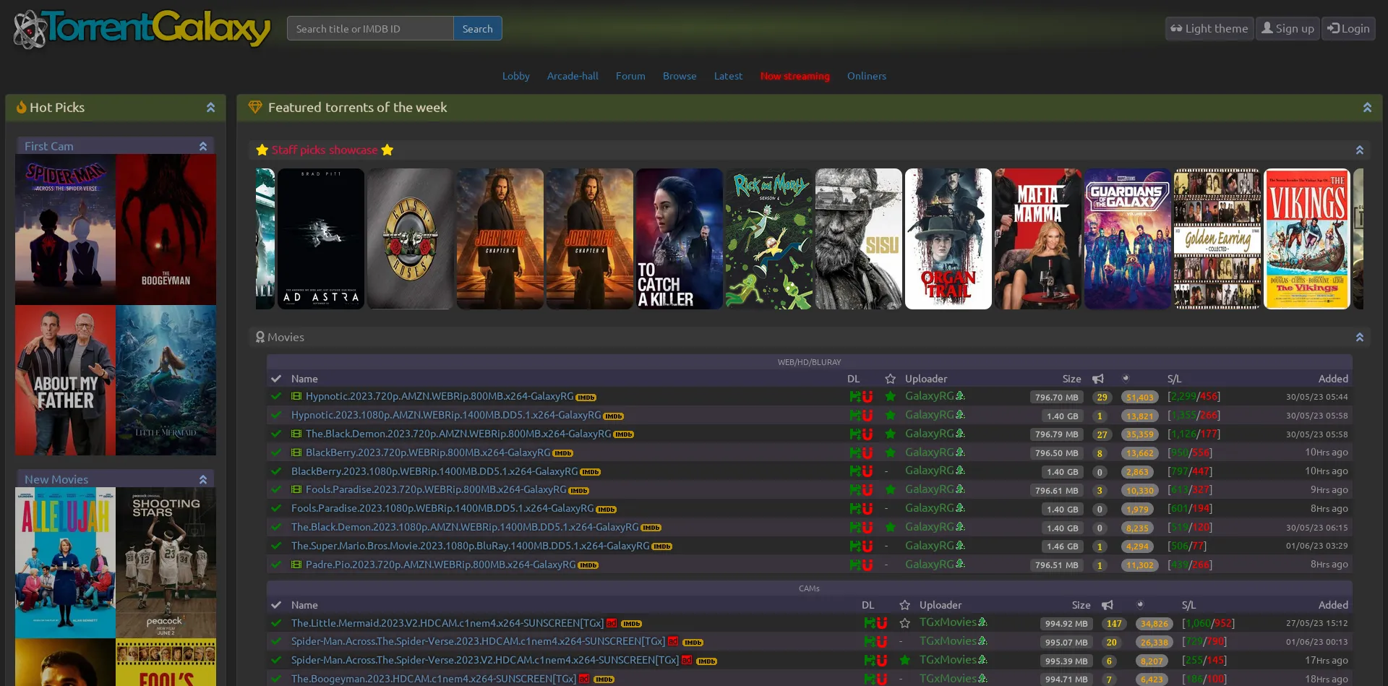Toggle the star on Spider-Verse V2 HDCAM row
1388x686 pixels.
click(904, 660)
